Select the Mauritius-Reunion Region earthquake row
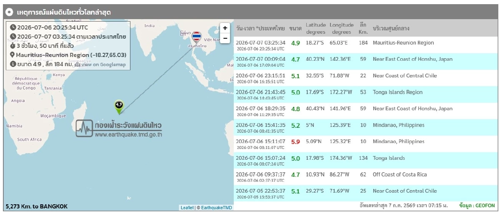 coord(366,45)
